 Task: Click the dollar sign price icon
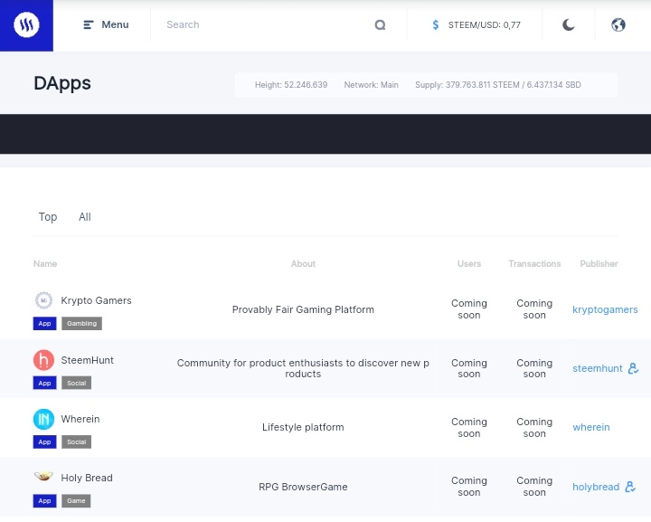click(436, 25)
